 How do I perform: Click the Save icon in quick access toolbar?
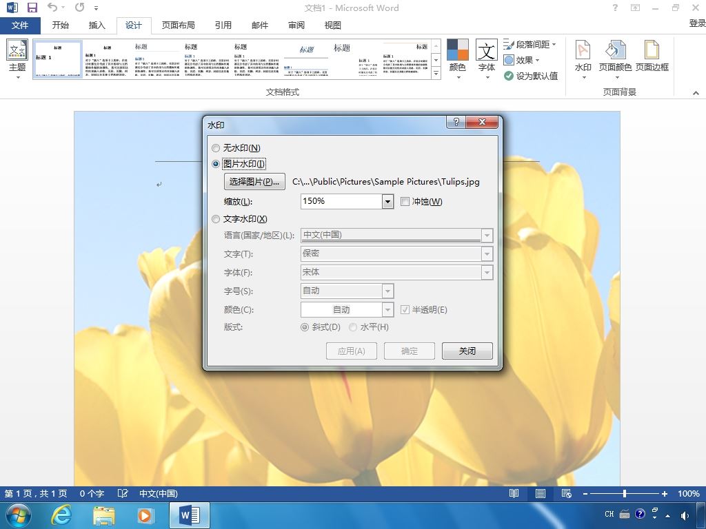pos(32,7)
